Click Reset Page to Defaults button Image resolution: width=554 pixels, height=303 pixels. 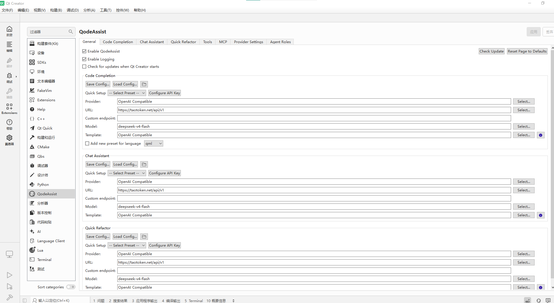(527, 51)
